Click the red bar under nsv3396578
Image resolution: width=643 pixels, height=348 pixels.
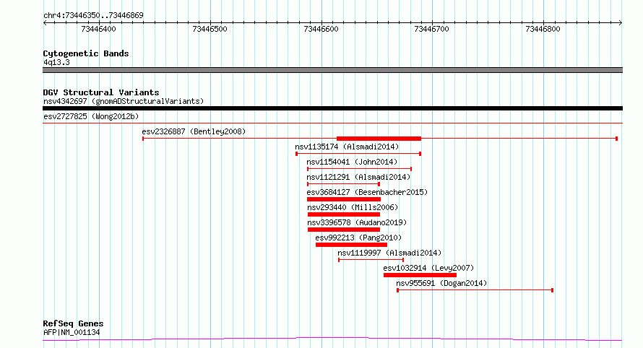click(344, 230)
